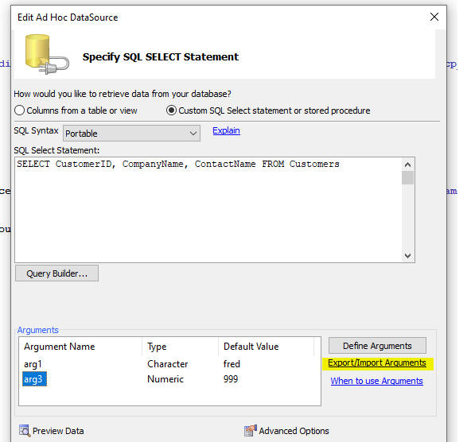The height and width of the screenshot is (442, 471).
Task: Open the Explain link
Action: [x=226, y=130]
